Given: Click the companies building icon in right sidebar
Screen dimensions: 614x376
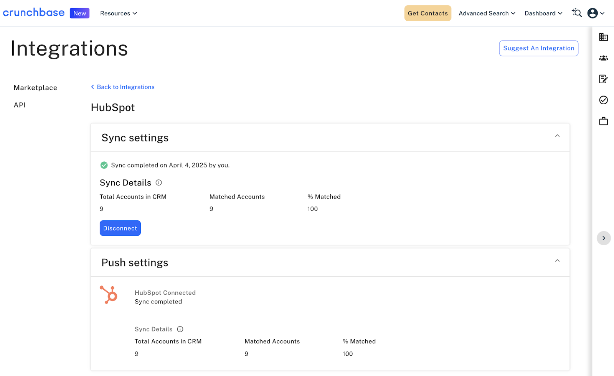Looking at the screenshot, I should (603, 37).
